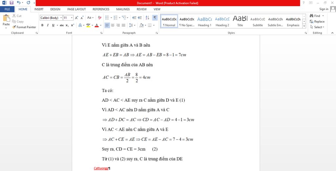
Task: Switch to the PAGE LAYOUT tab
Action: pos(76,9)
